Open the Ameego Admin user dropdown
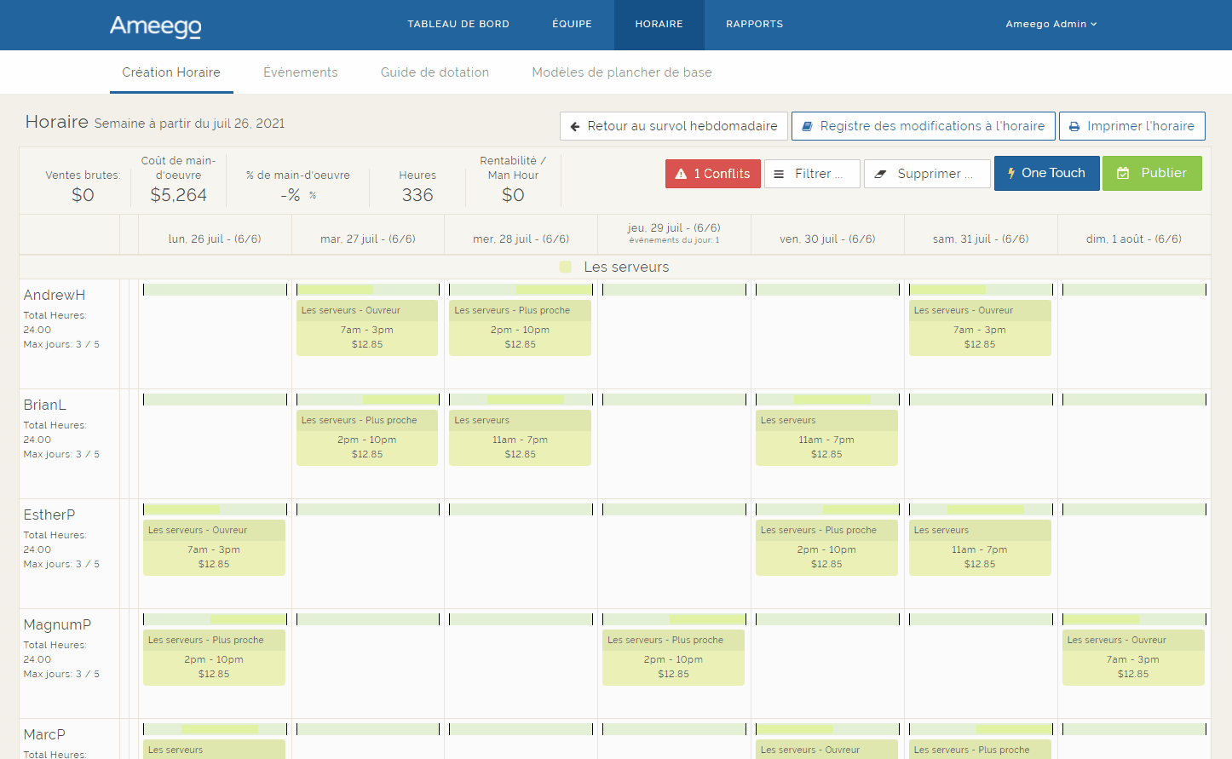Screen dimensions: 1232x759 point(1051,24)
